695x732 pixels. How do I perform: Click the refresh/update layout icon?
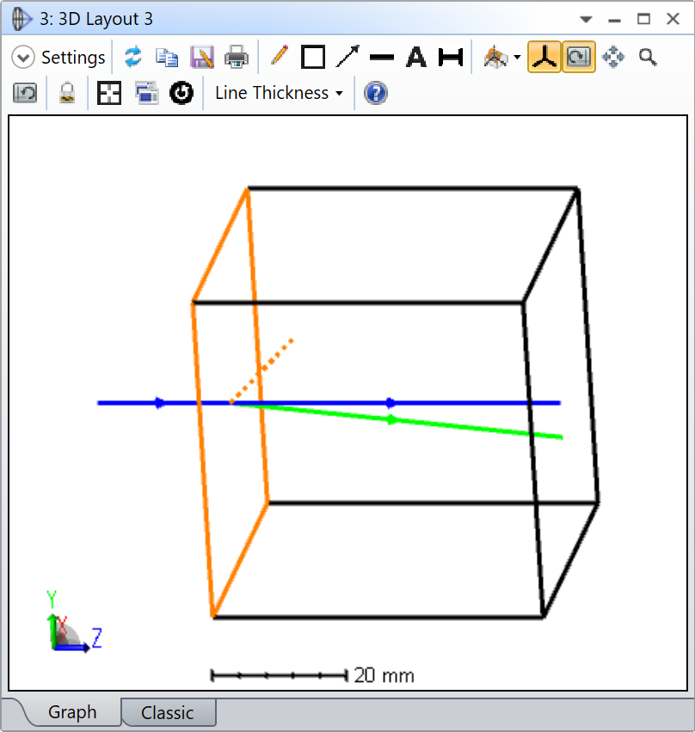tap(132, 58)
